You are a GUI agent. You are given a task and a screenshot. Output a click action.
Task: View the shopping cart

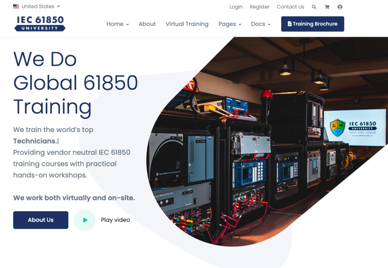[327, 7]
